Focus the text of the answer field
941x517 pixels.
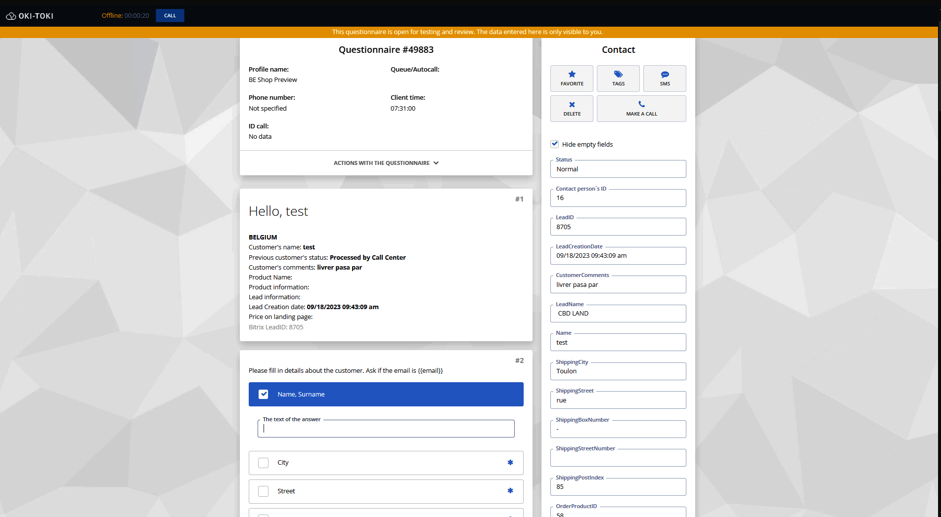(386, 429)
